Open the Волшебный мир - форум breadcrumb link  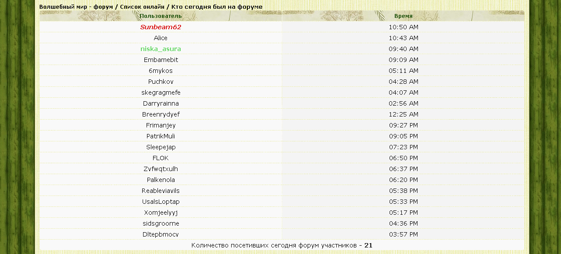tap(76, 7)
